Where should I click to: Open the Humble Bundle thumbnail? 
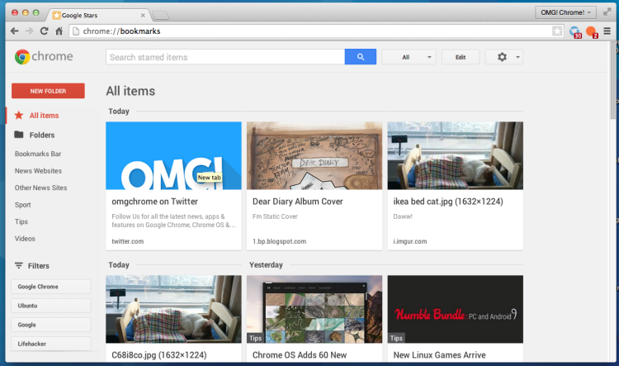point(456,309)
